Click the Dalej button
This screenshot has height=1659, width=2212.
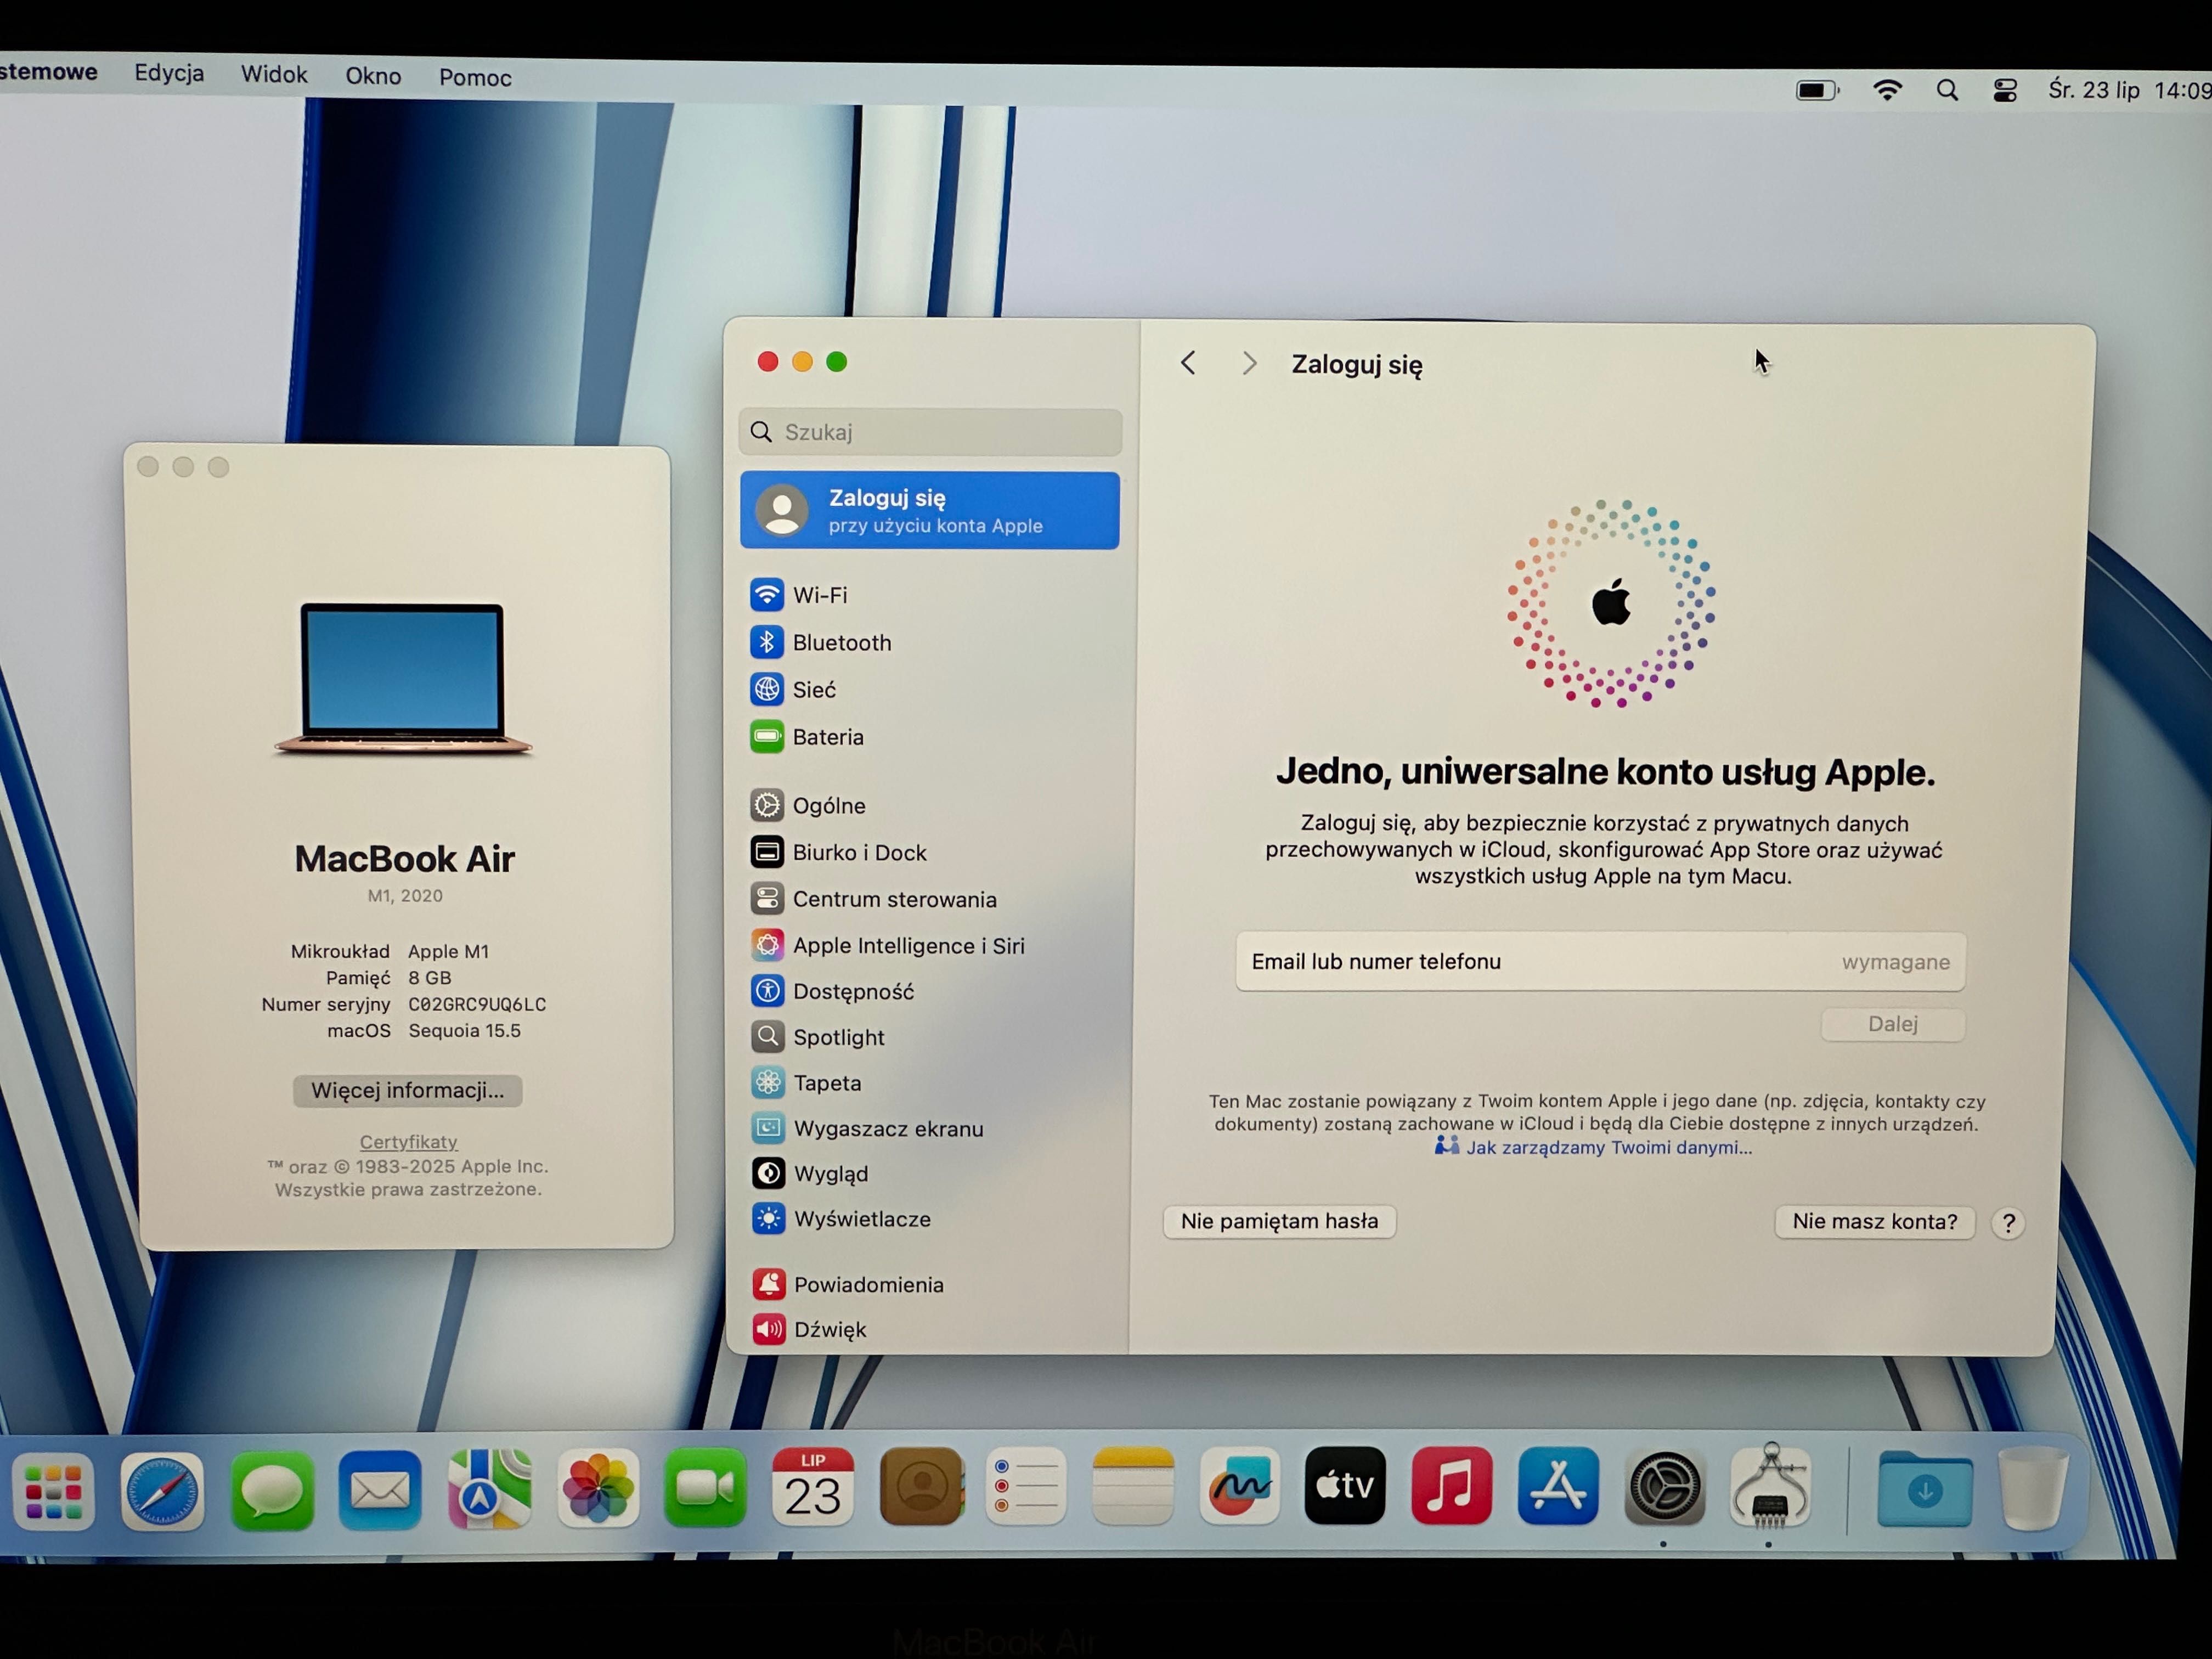(x=1893, y=1024)
